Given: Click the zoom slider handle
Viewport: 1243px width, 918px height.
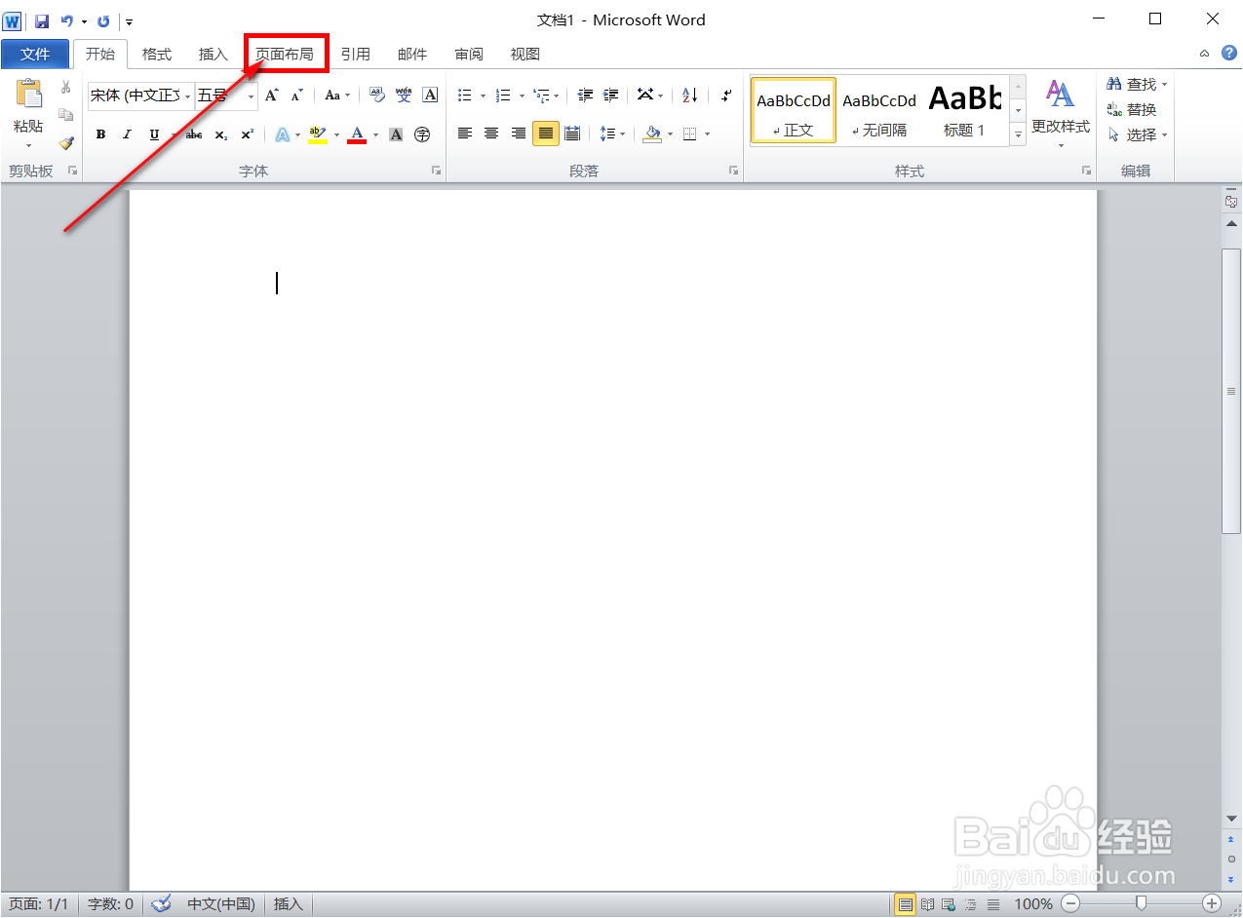Looking at the screenshot, I should [1141, 903].
